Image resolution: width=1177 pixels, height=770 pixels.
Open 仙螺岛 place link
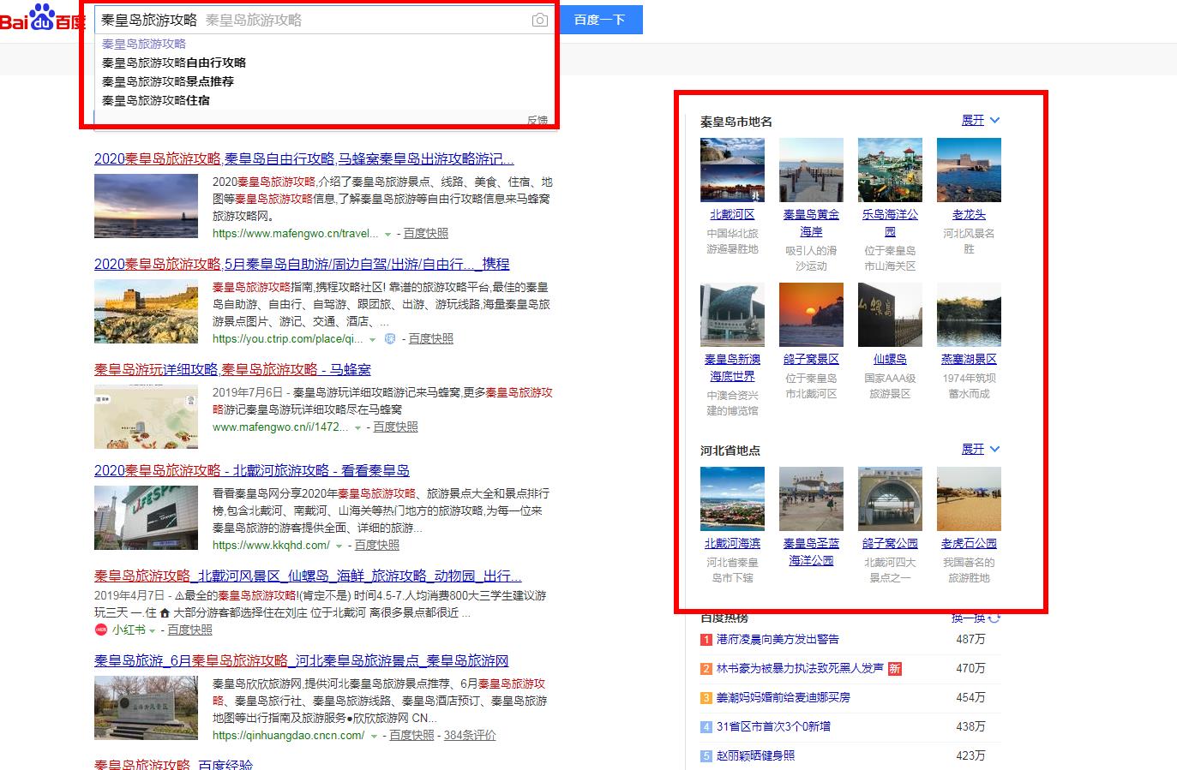pyautogui.click(x=890, y=359)
